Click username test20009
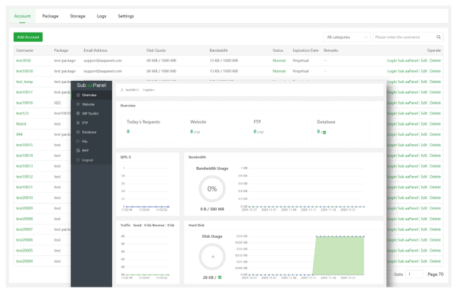Image resolution: width=458 pixels, height=295 pixels. click(24, 208)
